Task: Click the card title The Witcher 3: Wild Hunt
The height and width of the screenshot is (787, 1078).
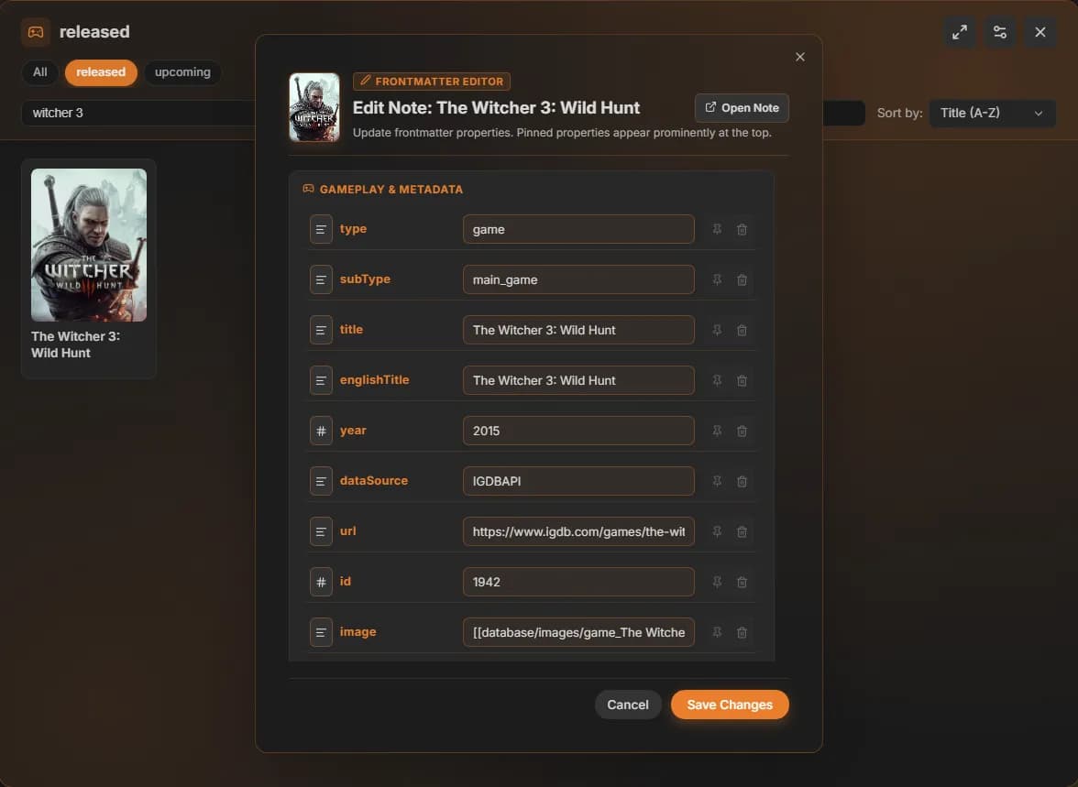Action: tap(75, 344)
